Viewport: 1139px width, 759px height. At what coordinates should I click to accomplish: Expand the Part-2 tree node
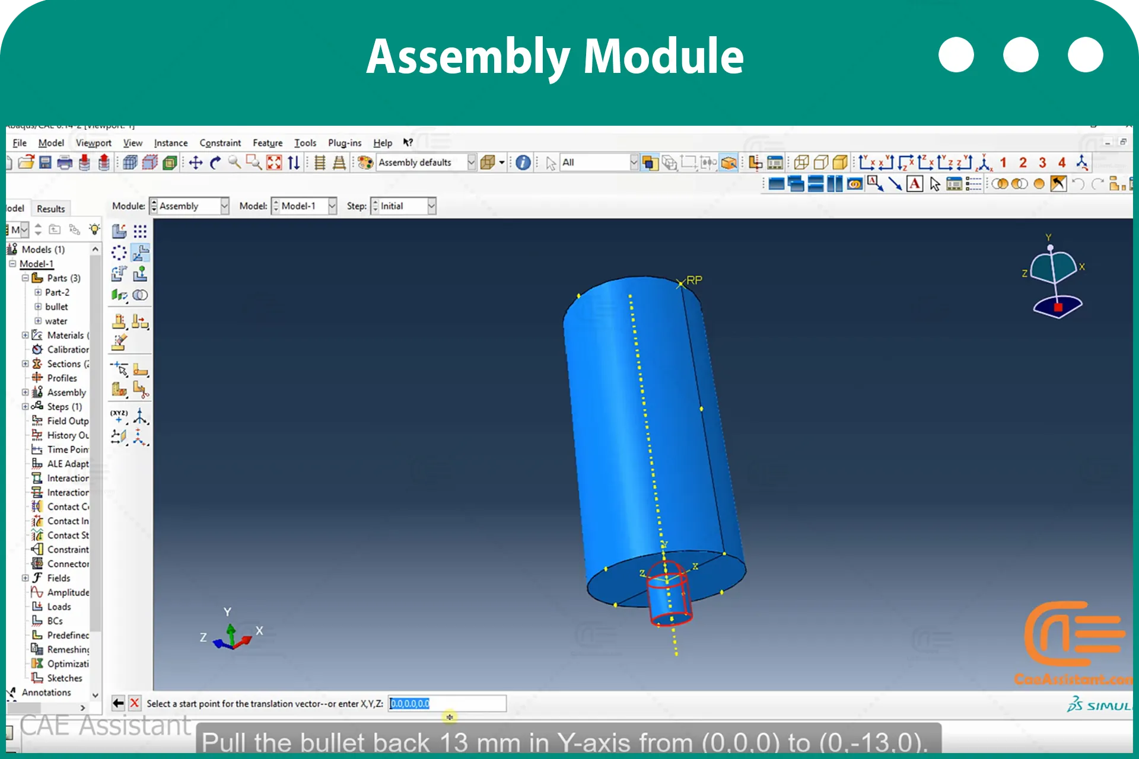point(38,292)
